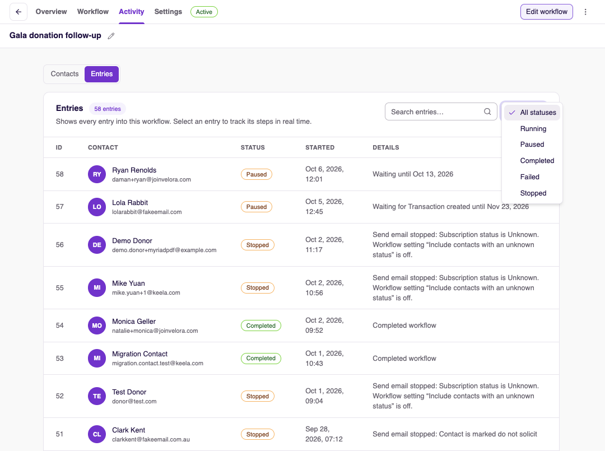Filter entries by Stopped status

tap(532, 193)
